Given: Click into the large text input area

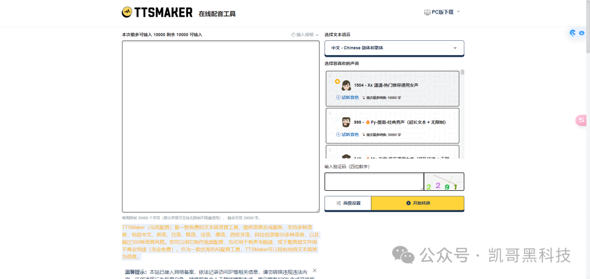Looking at the screenshot, I should tap(221, 126).
